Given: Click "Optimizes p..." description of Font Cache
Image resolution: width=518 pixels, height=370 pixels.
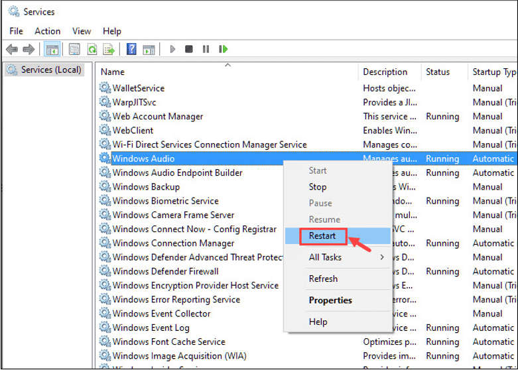Looking at the screenshot, I should click(x=389, y=341).
